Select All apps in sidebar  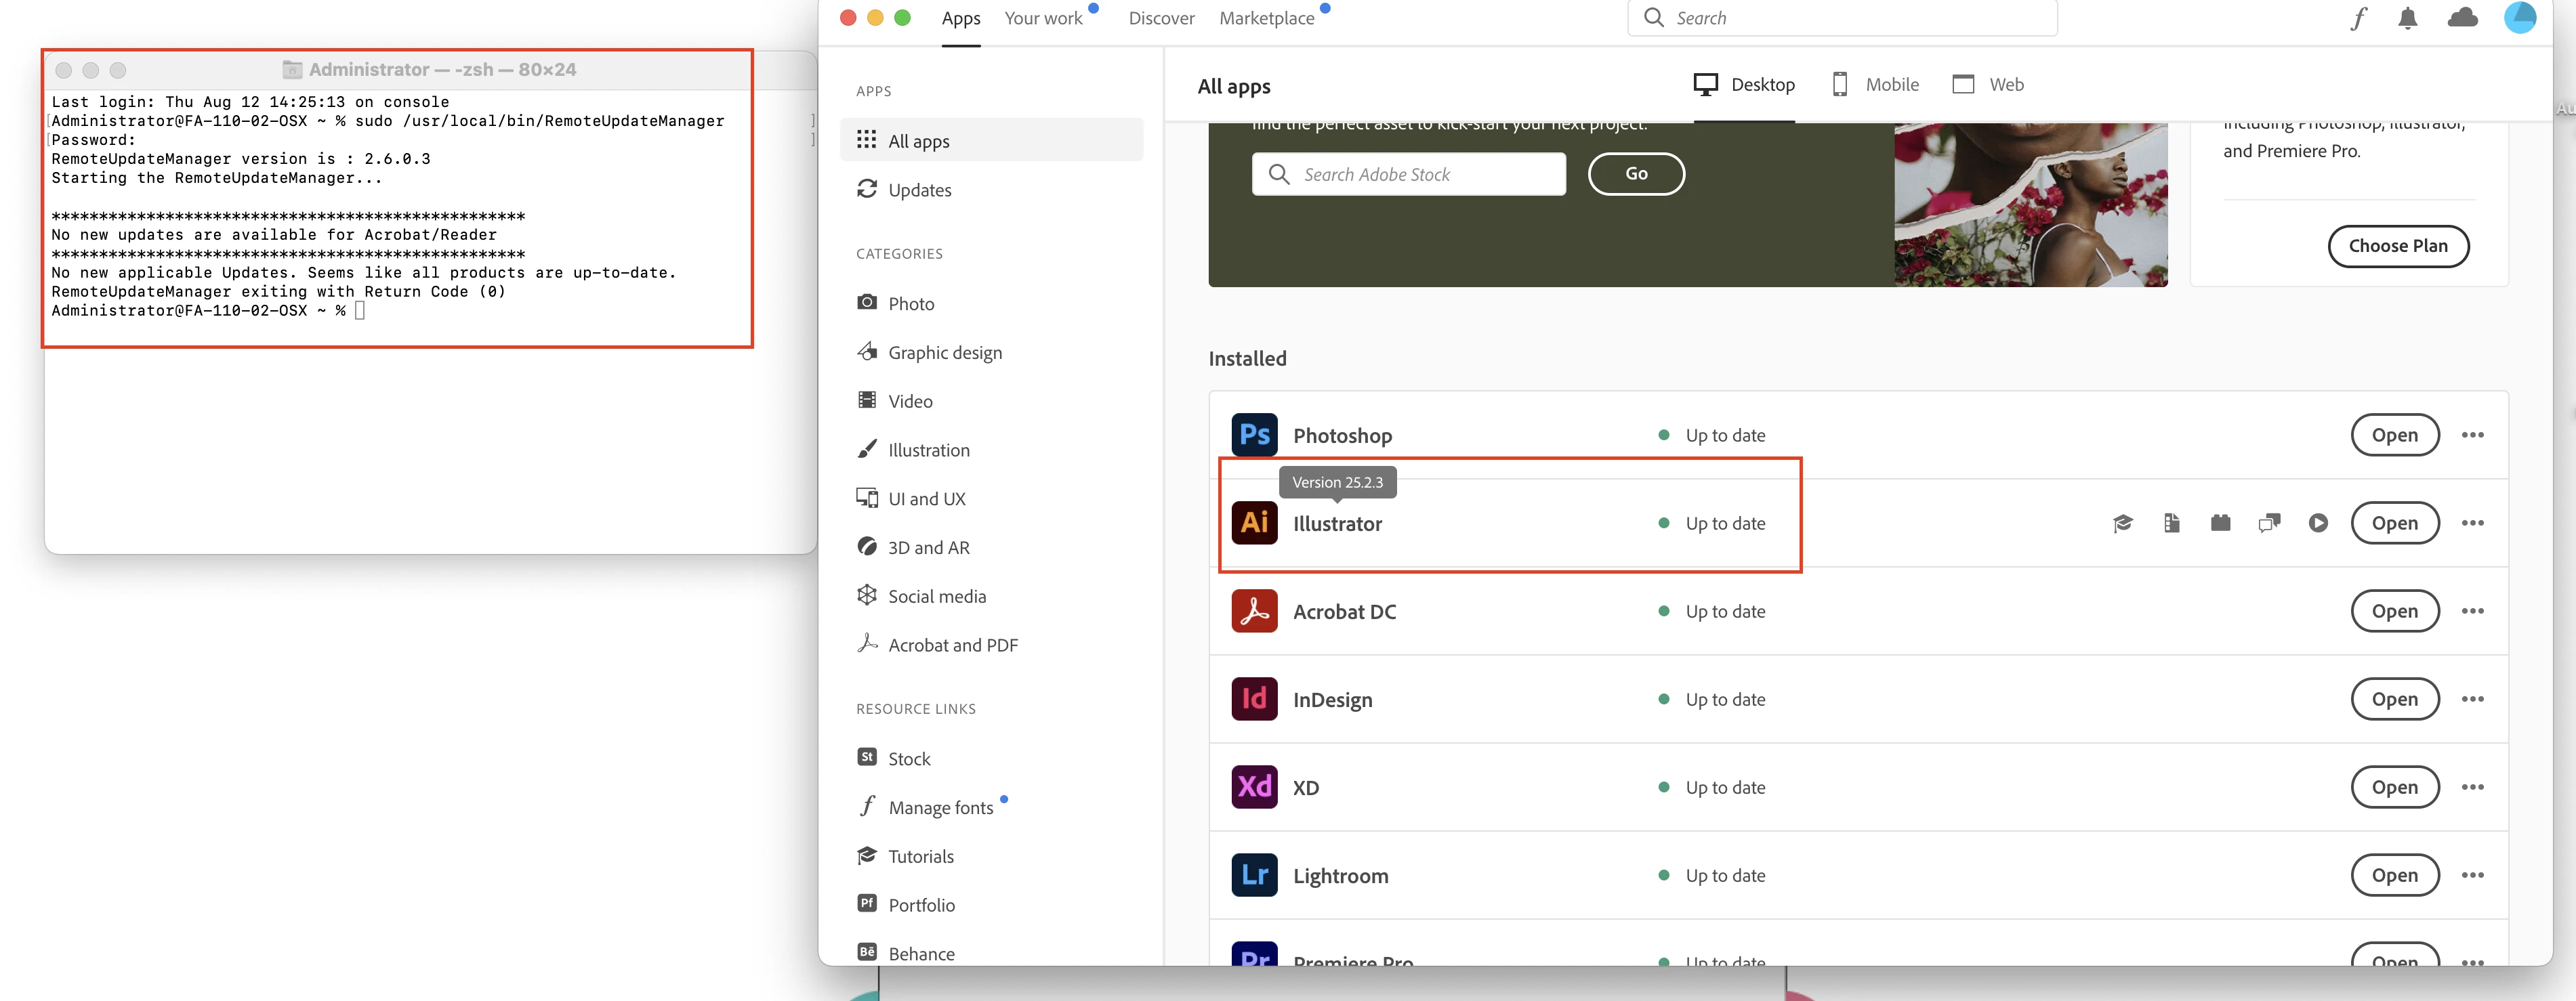coord(991,140)
